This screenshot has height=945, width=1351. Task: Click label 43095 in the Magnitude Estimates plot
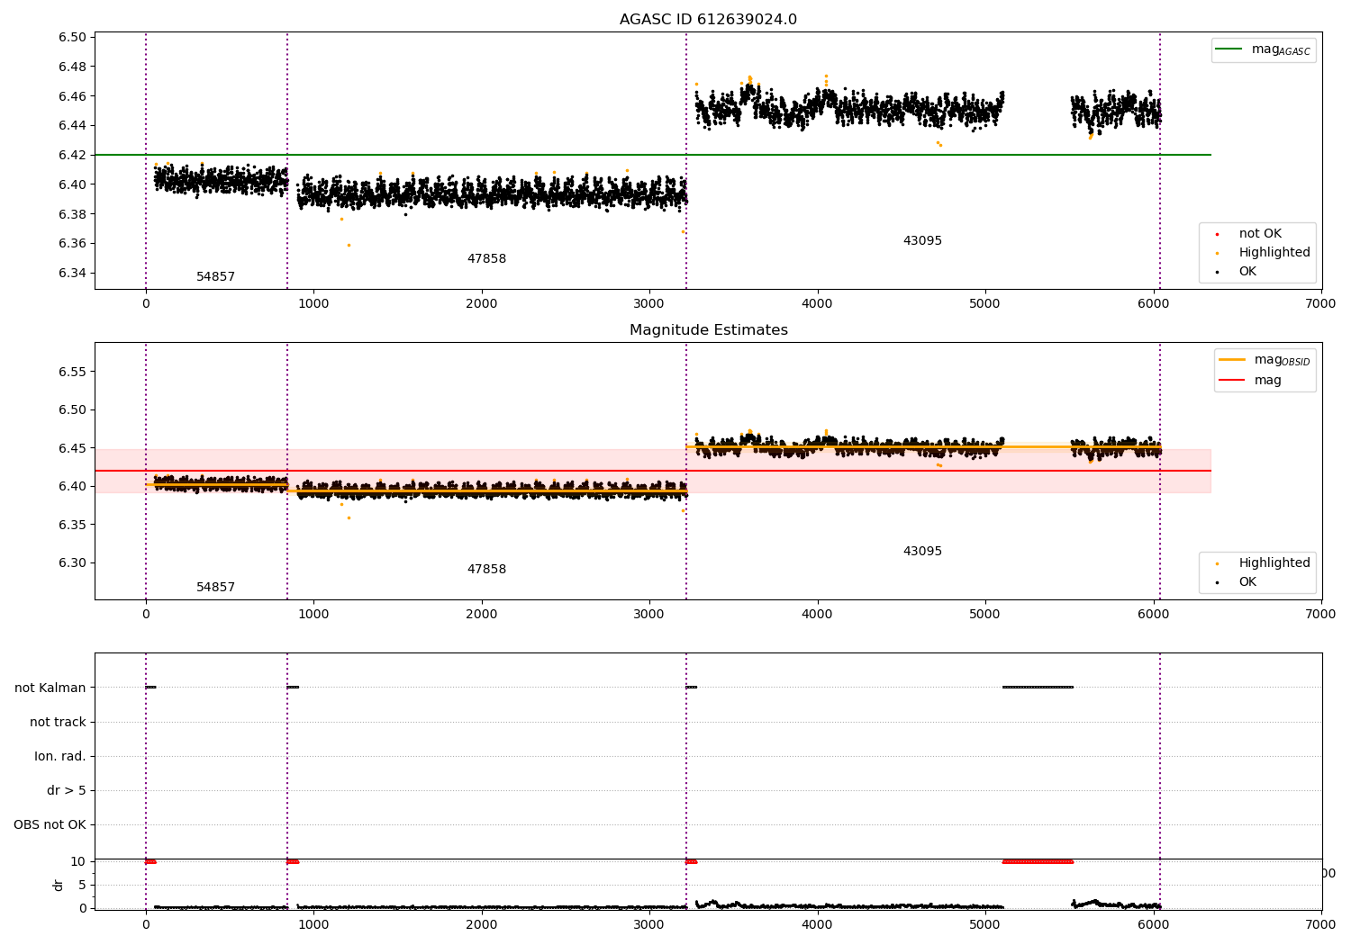pyautogui.click(x=922, y=552)
